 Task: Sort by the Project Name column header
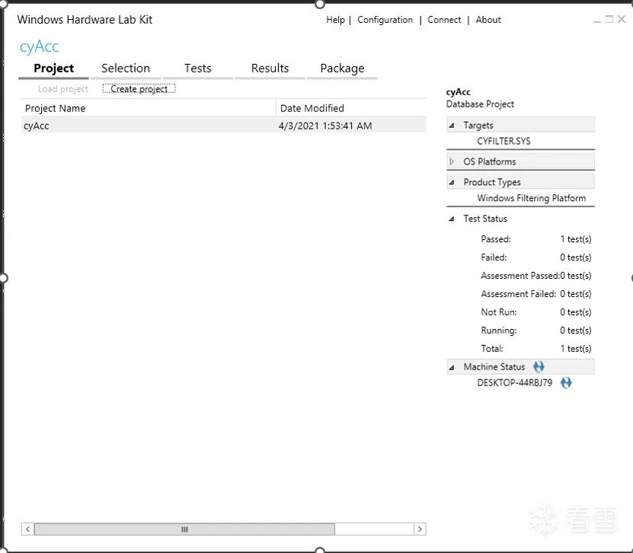149,108
